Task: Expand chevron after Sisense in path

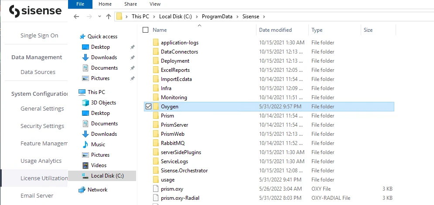Action: pos(264,17)
